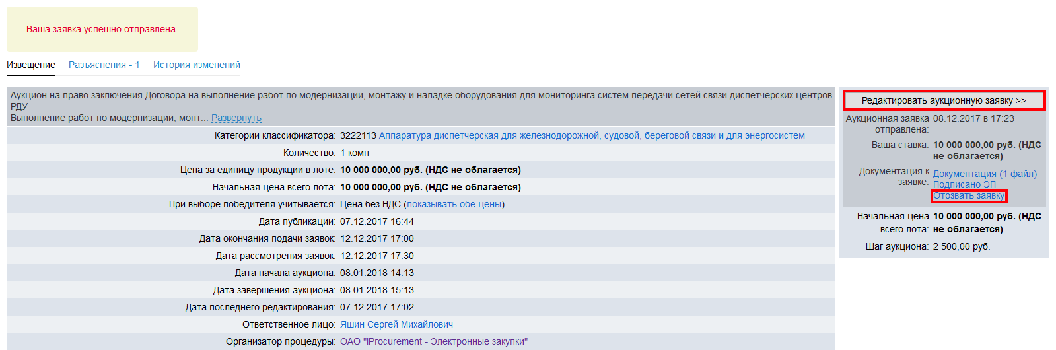Switch to Разъяснения - 1 tab
Image resolution: width=1056 pixels, height=350 pixels.
pos(104,65)
